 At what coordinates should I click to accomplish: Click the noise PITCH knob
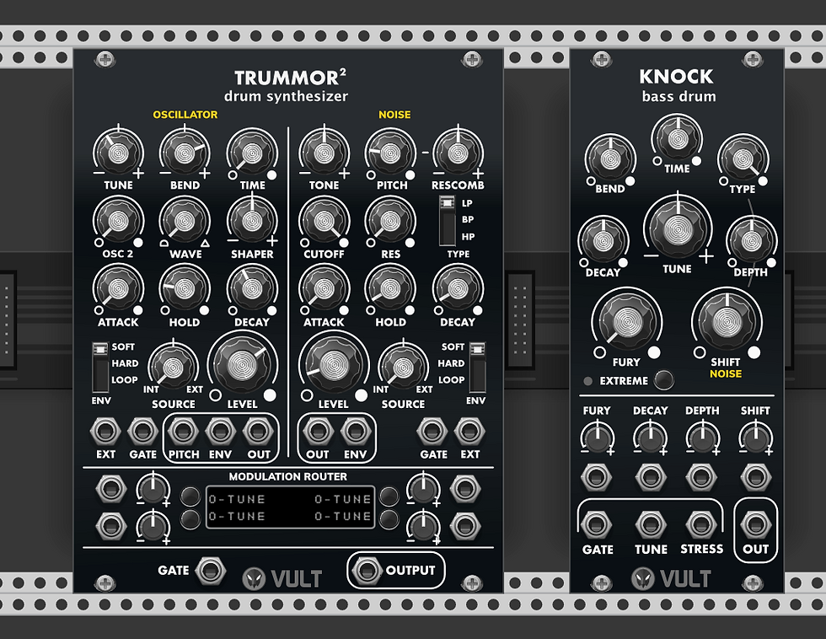pyautogui.click(x=390, y=153)
